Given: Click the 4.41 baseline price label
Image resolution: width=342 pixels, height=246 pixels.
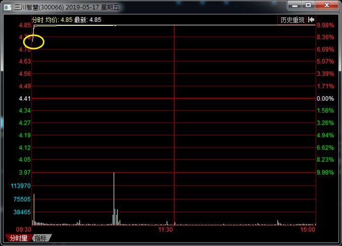Looking at the screenshot, I should click(x=24, y=99).
